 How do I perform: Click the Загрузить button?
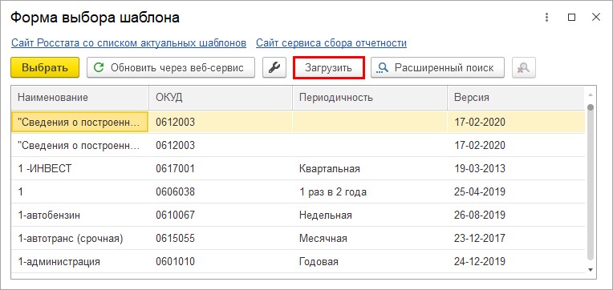(x=329, y=67)
